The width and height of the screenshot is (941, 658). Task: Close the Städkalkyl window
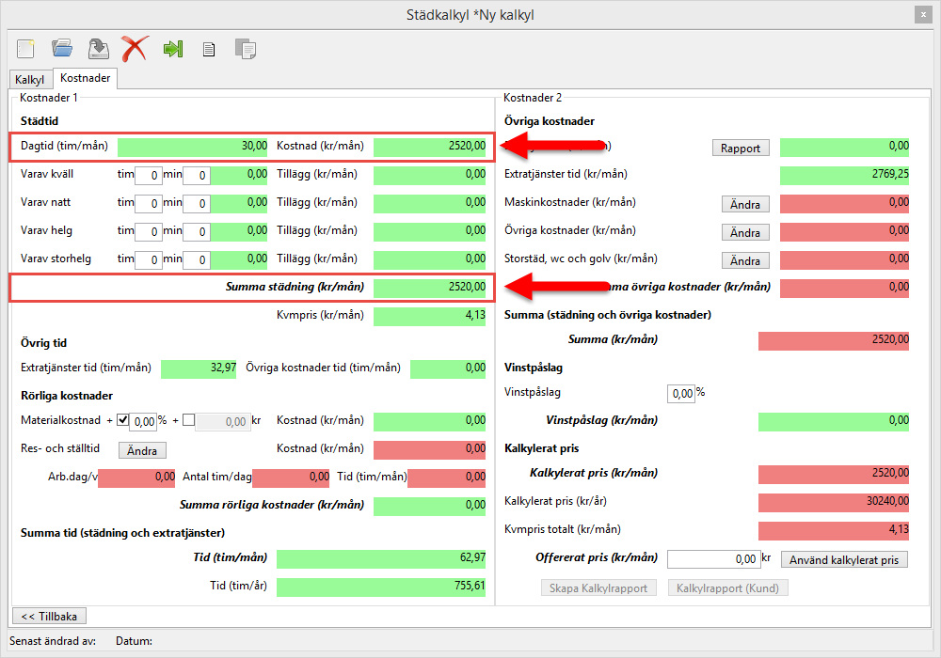[x=923, y=14]
